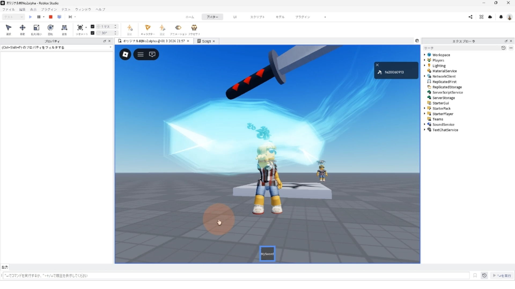Switch to the Script document tab
515x289 pixels.
click(206, 41)
